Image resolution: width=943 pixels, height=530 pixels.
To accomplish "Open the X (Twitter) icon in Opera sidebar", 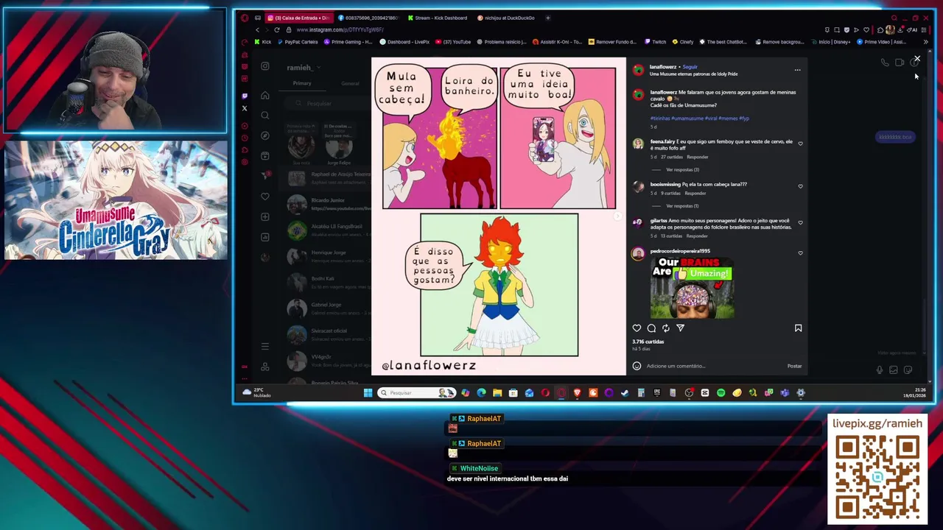I will pyautogui.click(x=245, y=108).
